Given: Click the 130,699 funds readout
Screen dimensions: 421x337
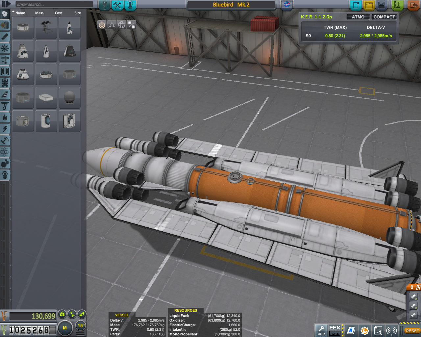Looking at the screenshot, I should point(33,316).
